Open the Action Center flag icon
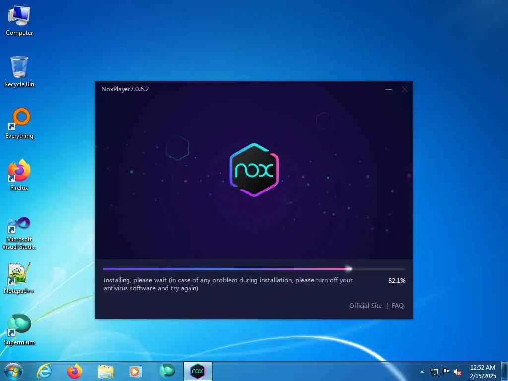The image size is (508, 381). click(x=446, y=371)
